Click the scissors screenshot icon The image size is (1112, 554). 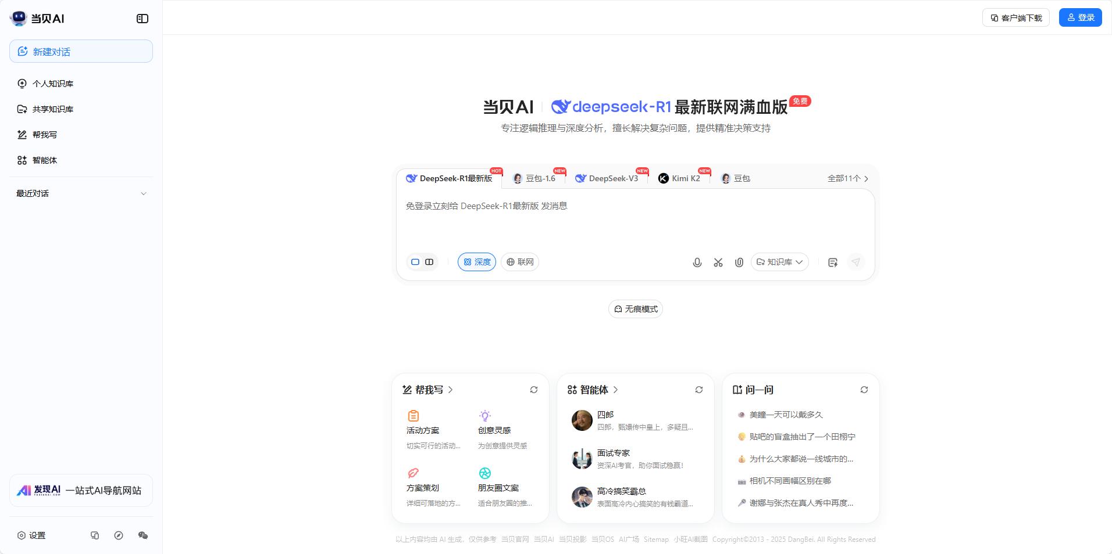[x=718, y=262]
